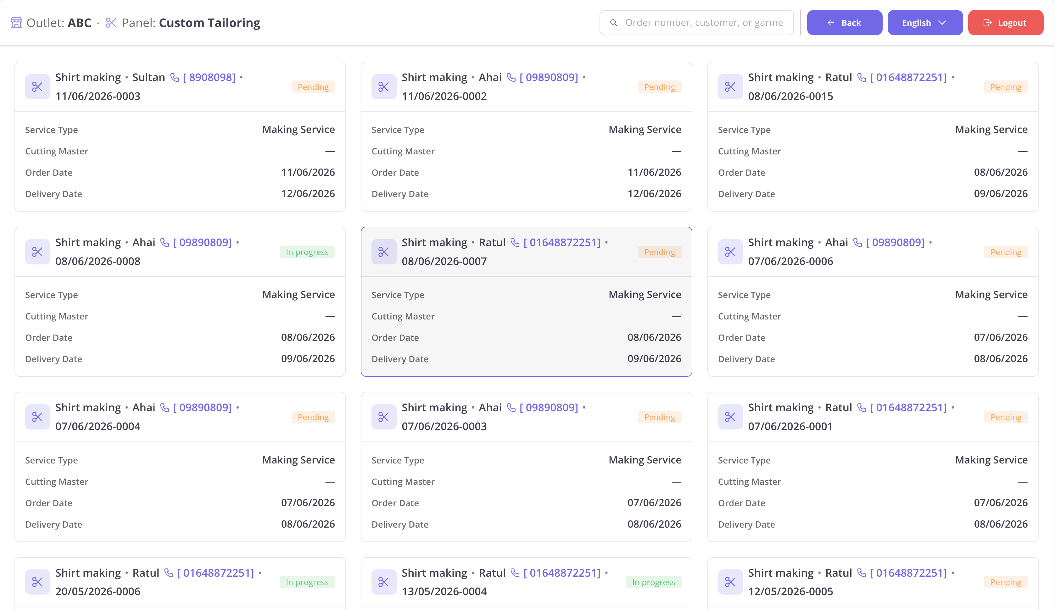Click phone number on order 08/06/2026-0015
This screenshot has width=1055, height=610.
908,77
